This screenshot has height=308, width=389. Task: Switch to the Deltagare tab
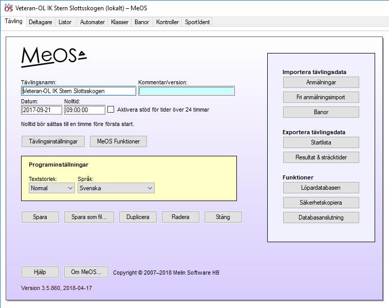coord(41,22)
